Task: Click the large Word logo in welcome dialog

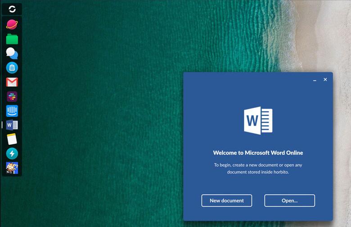Action: (258, 120)
